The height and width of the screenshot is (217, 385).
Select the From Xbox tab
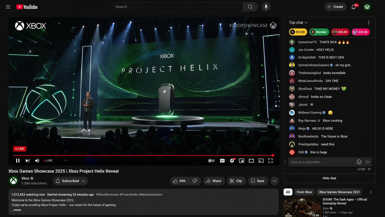[x=304, y=192]
